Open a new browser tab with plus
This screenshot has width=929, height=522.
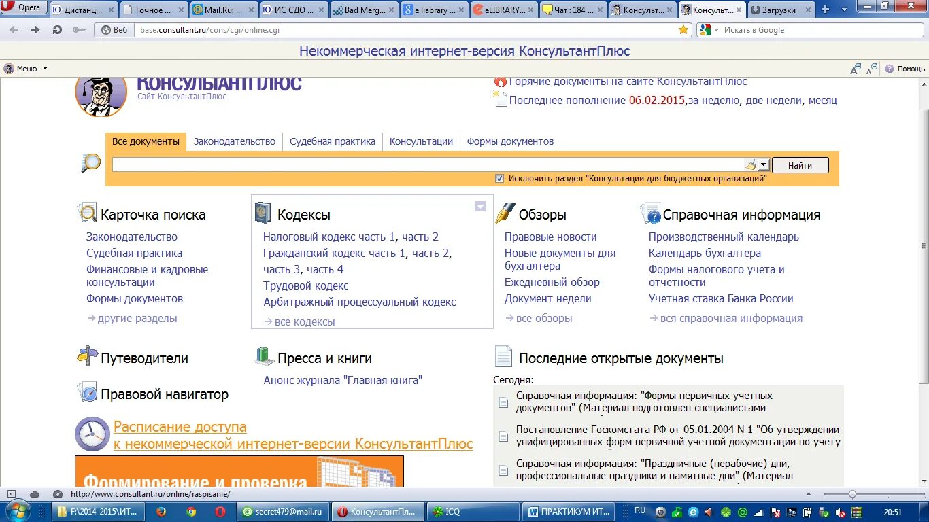pos(826,10)
